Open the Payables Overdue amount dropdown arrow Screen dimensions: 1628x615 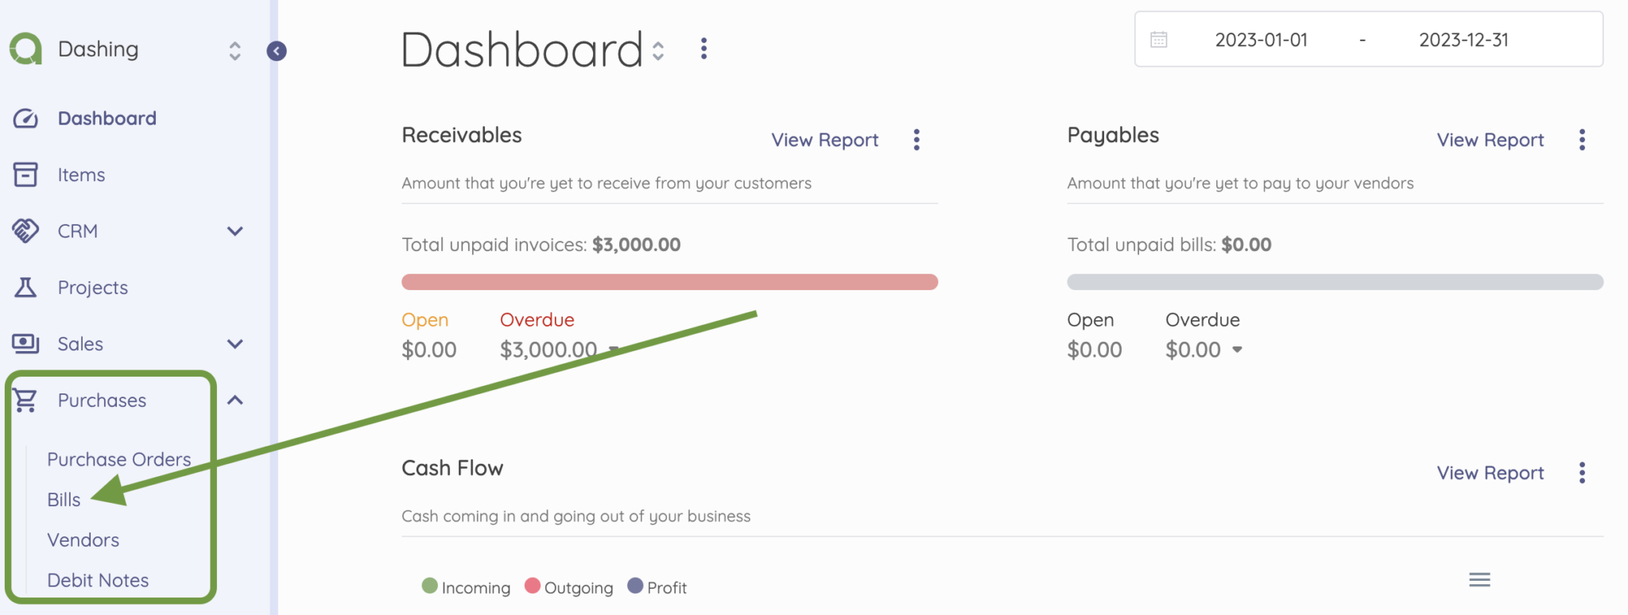click(1237, 350)
